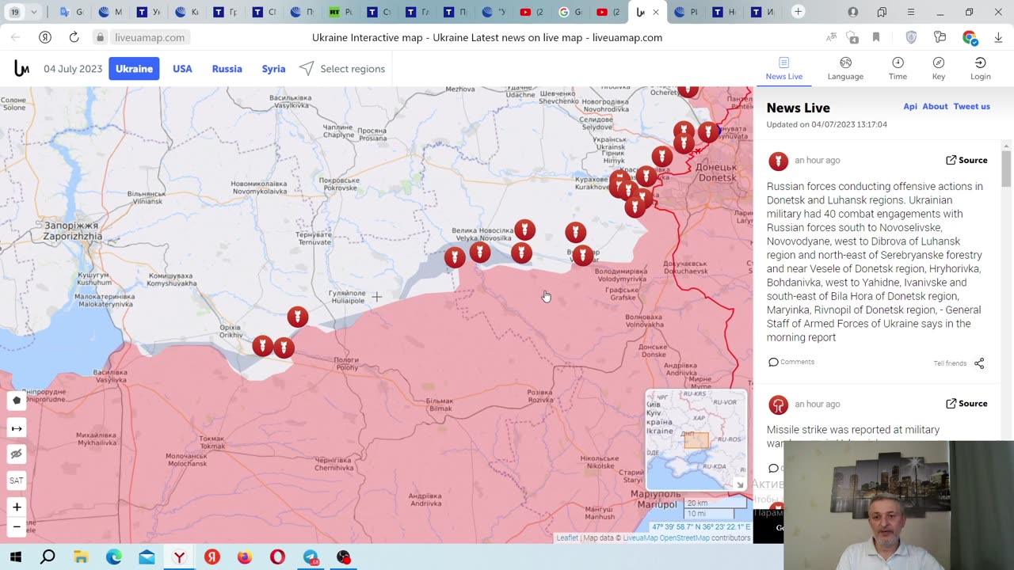Zoom in the map with plus button
The height and width of the screenshot is (570, 1014).
[x=17, y=507]
